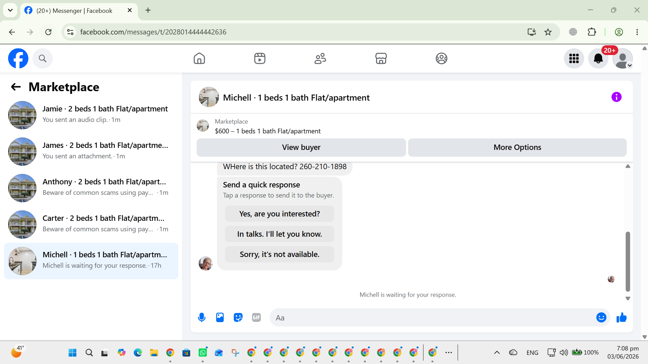Image resolution: width=648 pixels, height=364 pixels.
Task: Open the $600 listing link
Action: [x=268, y=131]
